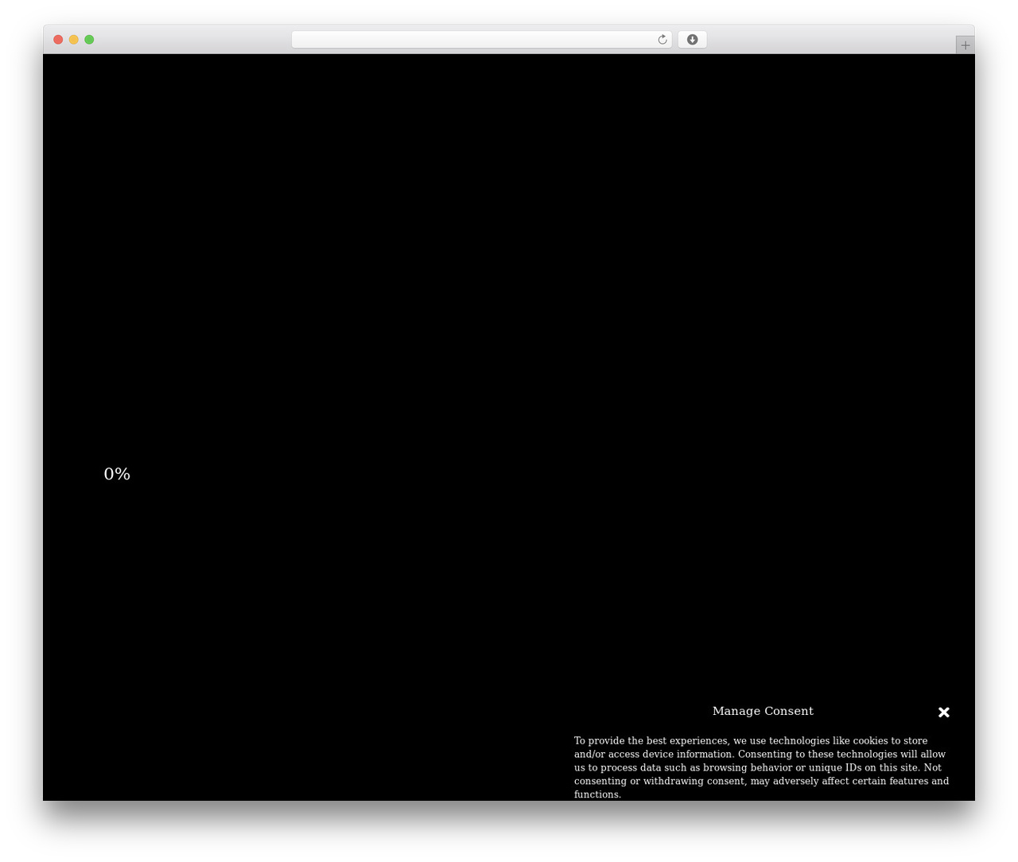Minimize the window with yellow button
1018x862 pixels.
pyautogui.click(x=74, y=40)
